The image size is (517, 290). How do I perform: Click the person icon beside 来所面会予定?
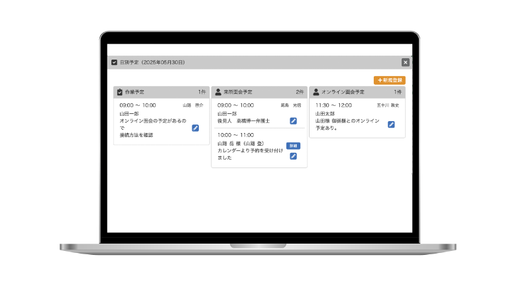pyautogui.click(x=218, y=92)
